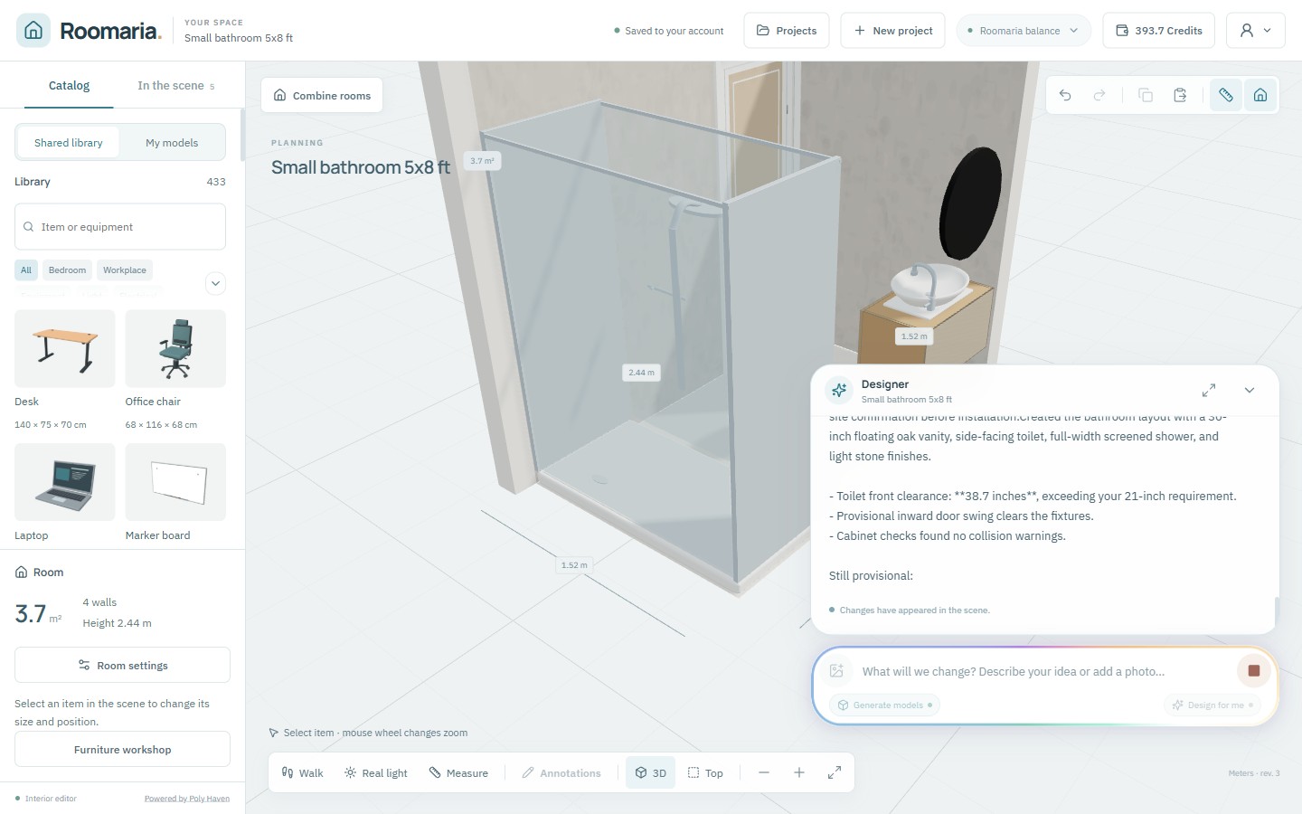Screen dimensions: 1302x814
Task: Select the Office chair thumbnail
Action: tap(175, 349)
